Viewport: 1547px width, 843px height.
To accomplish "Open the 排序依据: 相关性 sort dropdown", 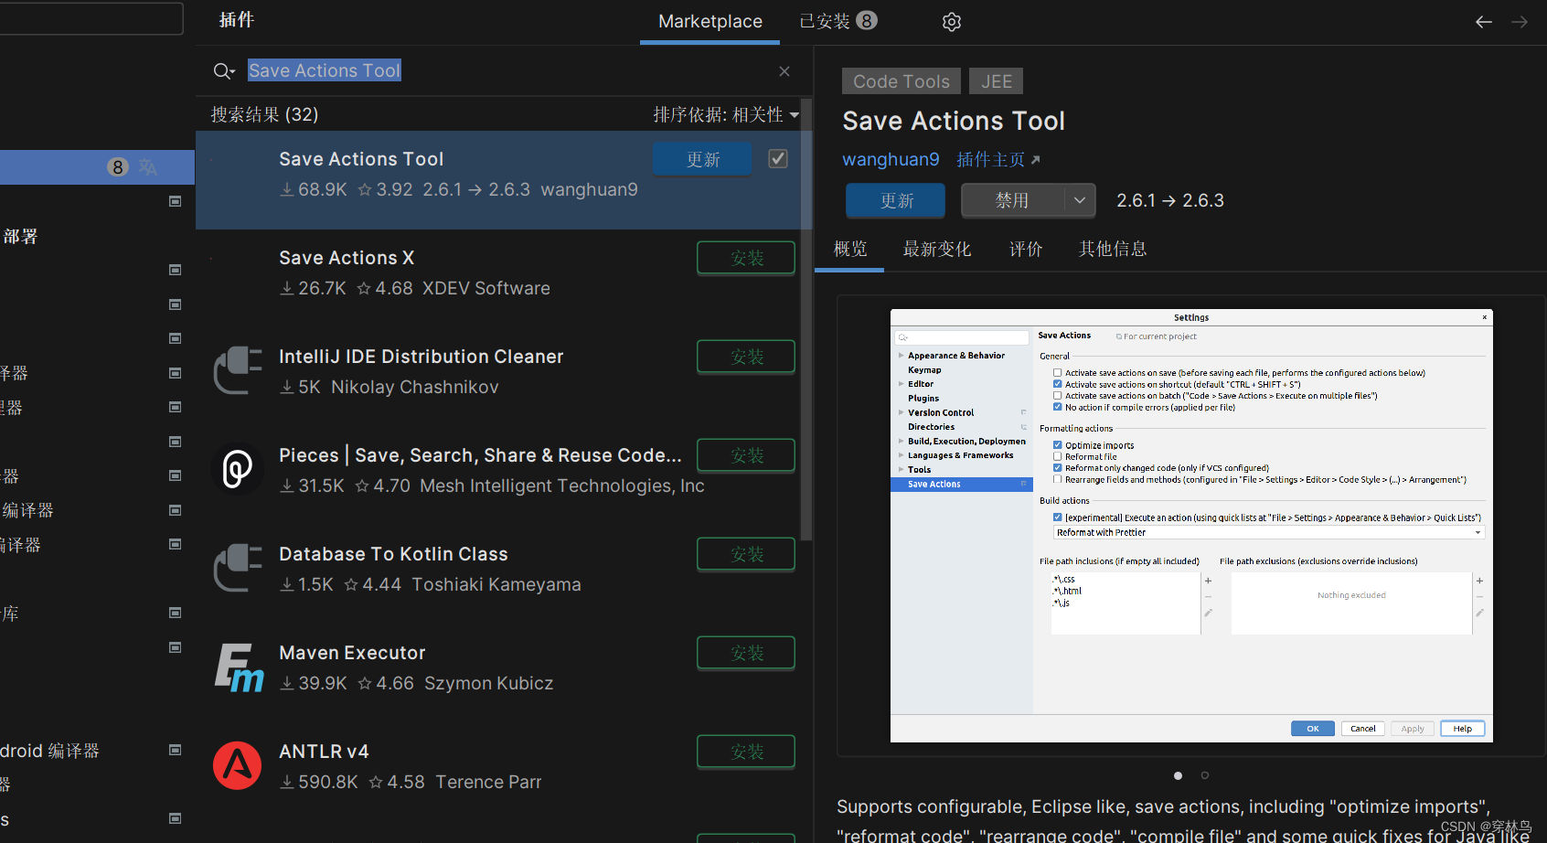I will pyautogui.click(x=726, y=114).
